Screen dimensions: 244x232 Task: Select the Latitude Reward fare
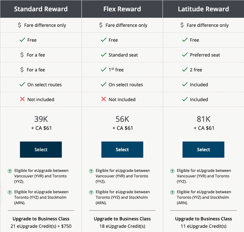click(203, 150)
